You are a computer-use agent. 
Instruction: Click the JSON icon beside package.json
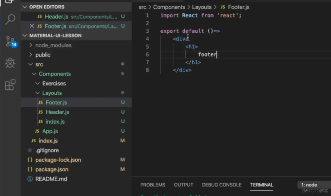pyautogui.click(x=30, y=169)
